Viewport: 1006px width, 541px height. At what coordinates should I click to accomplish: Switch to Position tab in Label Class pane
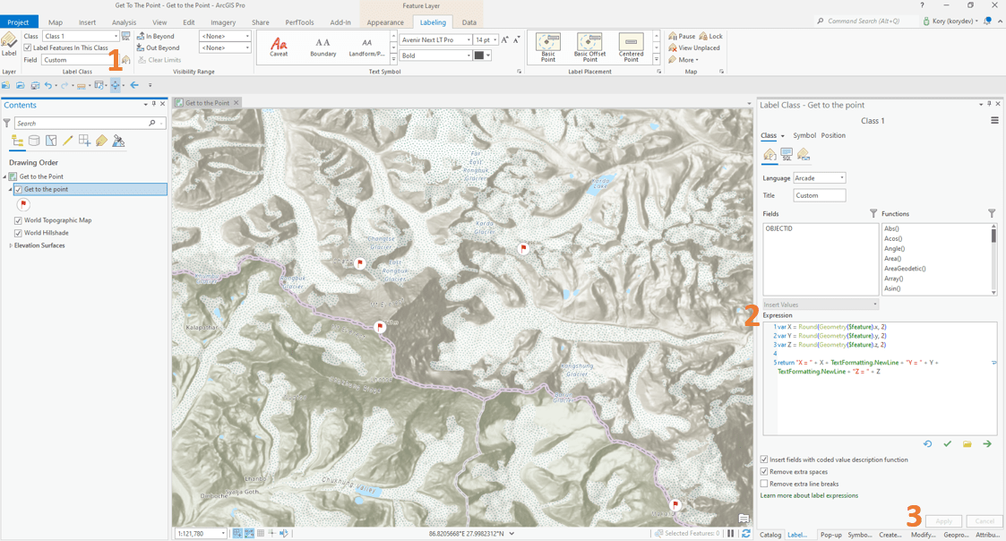point(833,135)
